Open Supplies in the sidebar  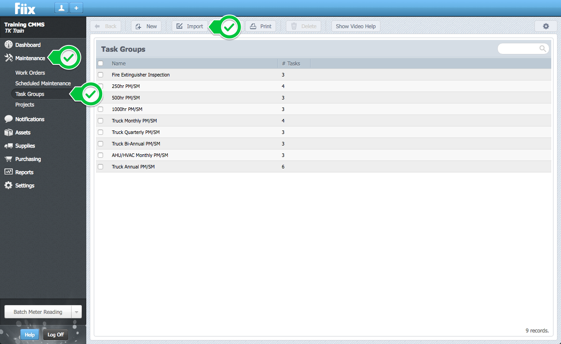25,145
